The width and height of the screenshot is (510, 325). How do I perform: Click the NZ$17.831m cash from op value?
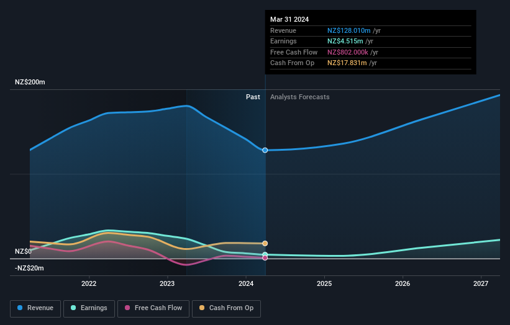347,63
